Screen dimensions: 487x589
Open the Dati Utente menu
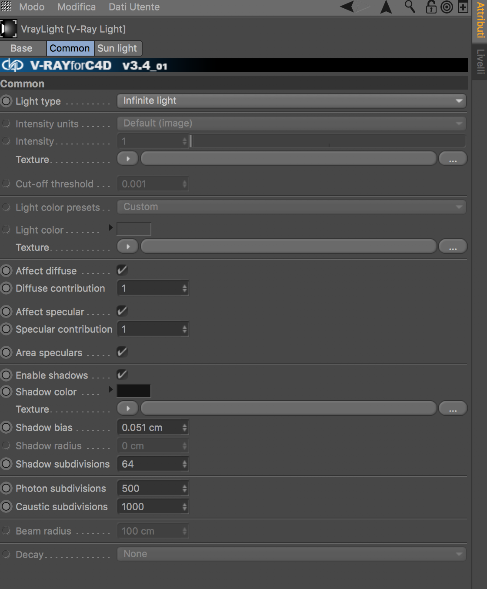134,7
